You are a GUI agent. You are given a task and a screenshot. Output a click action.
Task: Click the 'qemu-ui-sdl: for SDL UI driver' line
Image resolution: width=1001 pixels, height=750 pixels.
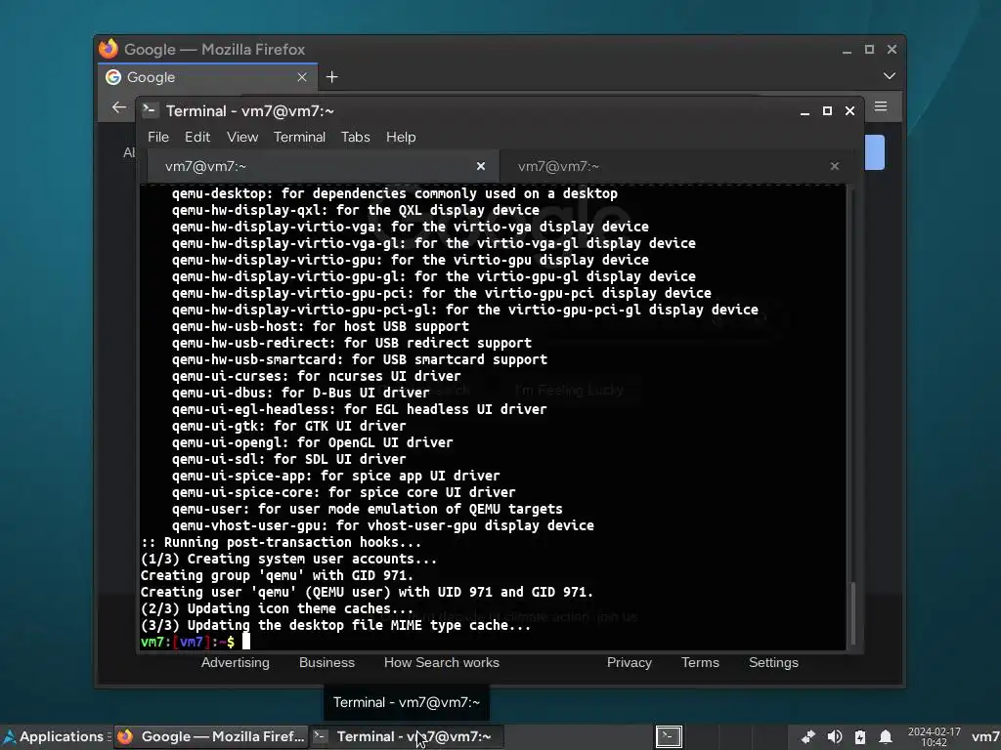coord(288,459)
